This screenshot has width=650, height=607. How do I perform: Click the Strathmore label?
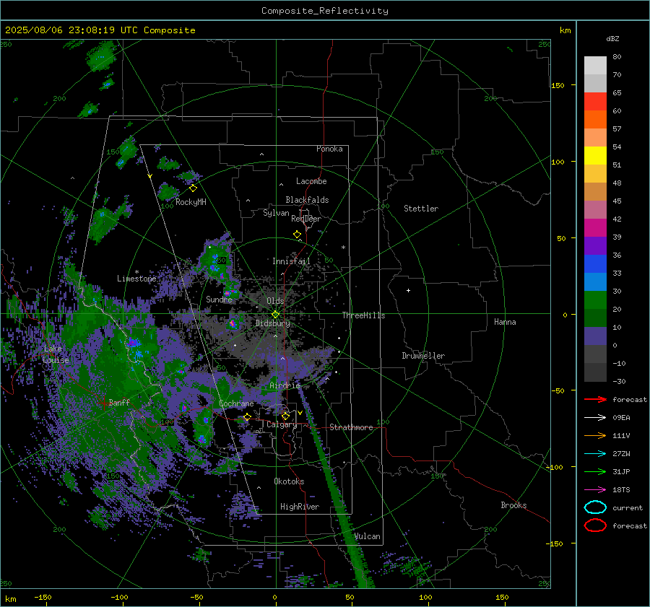[351, 427]
